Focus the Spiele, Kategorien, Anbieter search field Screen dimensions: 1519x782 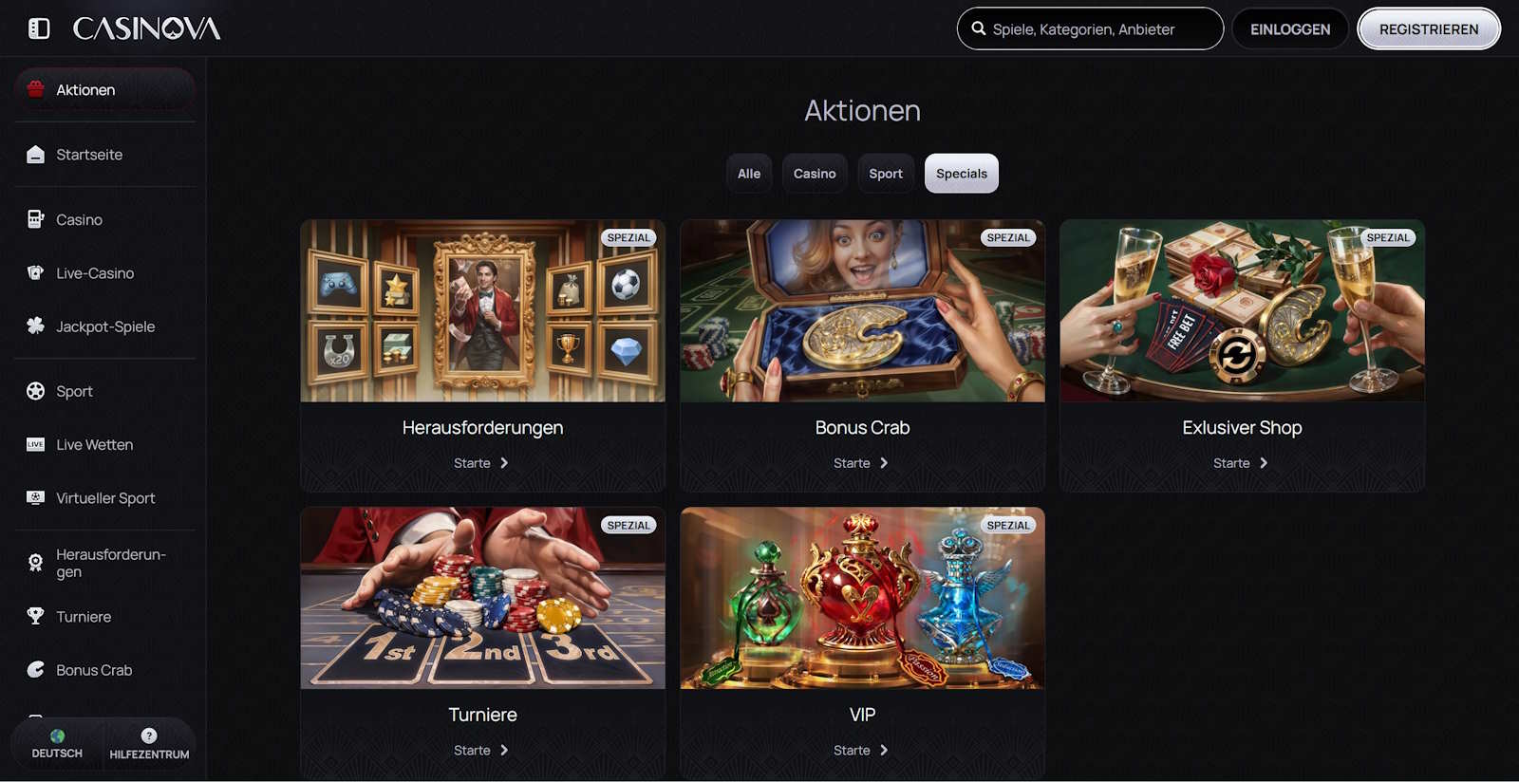(x=1090, y=29)
